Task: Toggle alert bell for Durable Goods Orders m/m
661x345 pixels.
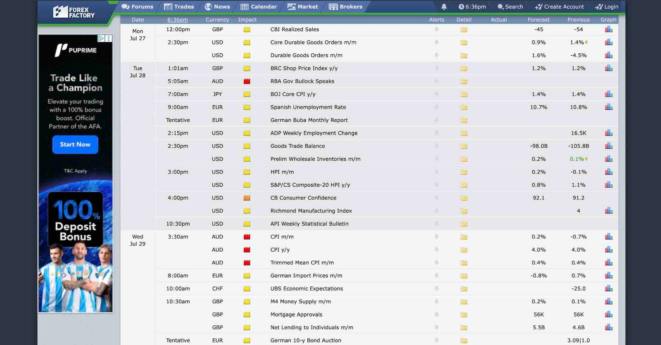Action: [x=436, y=55]
